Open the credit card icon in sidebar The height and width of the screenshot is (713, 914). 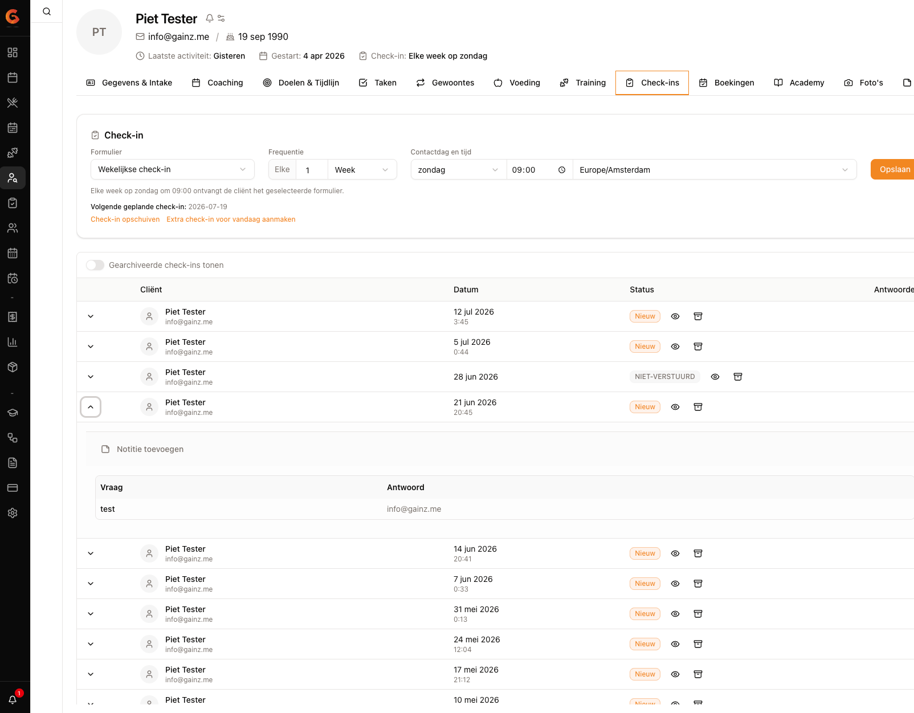point(13,488)
